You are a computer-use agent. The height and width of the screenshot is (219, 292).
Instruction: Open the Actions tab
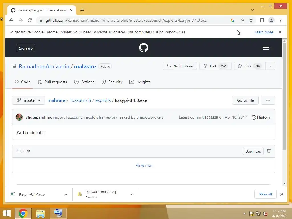tap(84, 82)
